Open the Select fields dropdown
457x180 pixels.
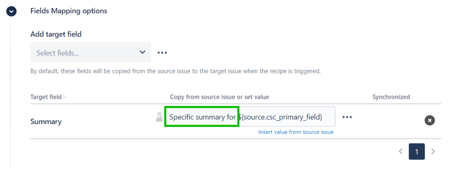[x=90, y=52]
